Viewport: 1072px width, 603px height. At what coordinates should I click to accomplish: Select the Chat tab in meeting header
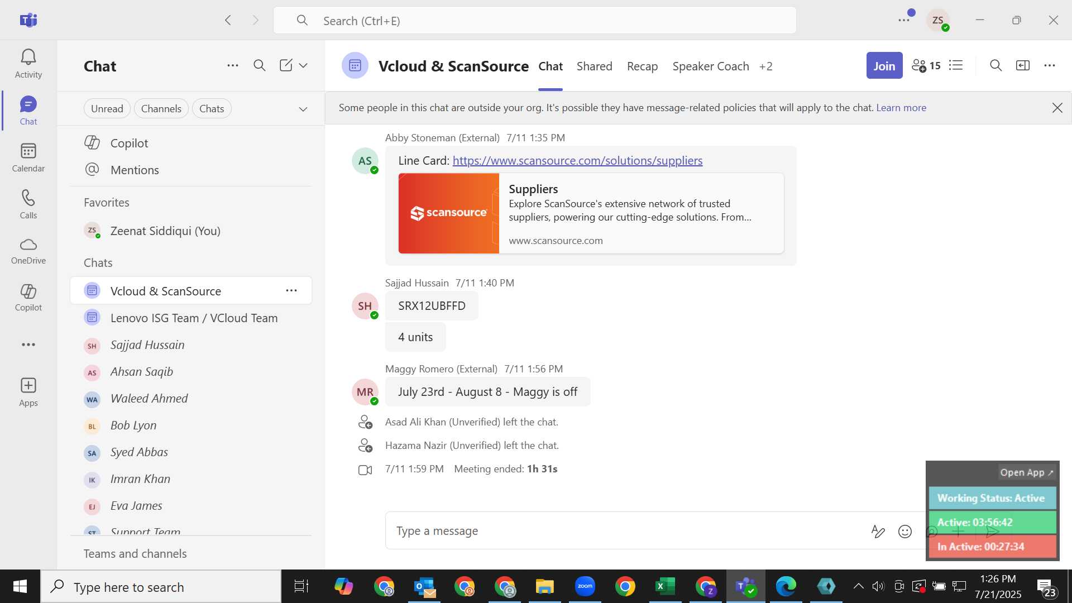[551, 66]
